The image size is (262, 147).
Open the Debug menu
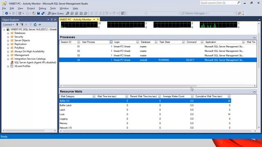pyautogui.click(x=42, y=8)
